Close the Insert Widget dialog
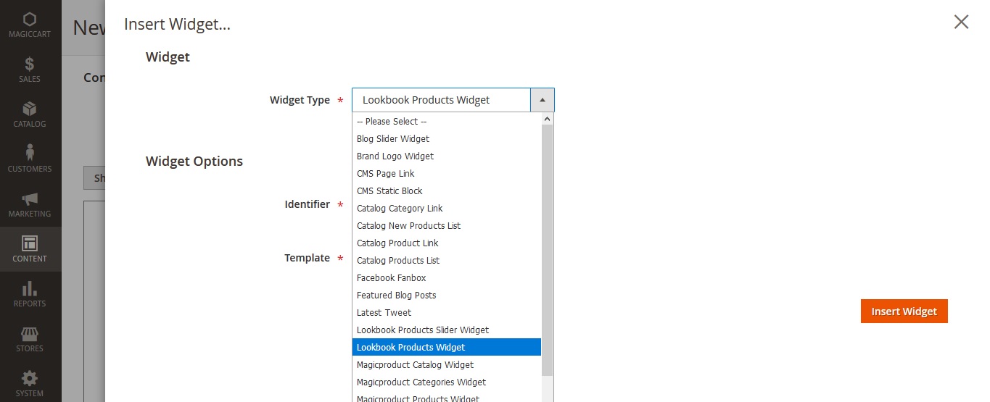The width and height of the screenshot is (990, 402). [x=961, y=22]
